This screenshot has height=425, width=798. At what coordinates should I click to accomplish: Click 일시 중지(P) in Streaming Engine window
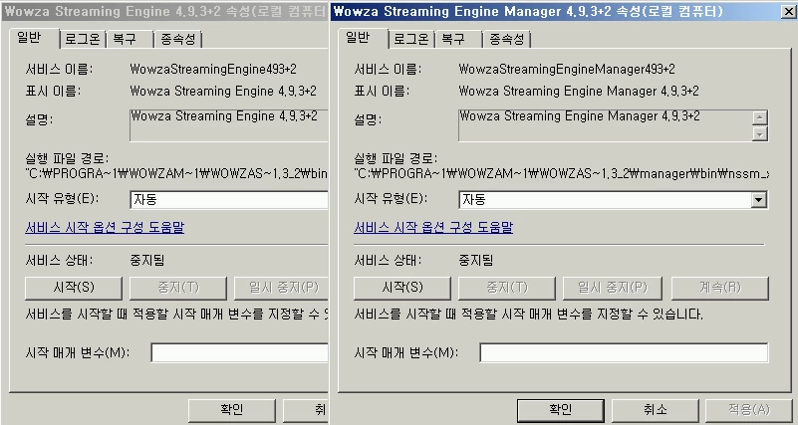[281, 288]
